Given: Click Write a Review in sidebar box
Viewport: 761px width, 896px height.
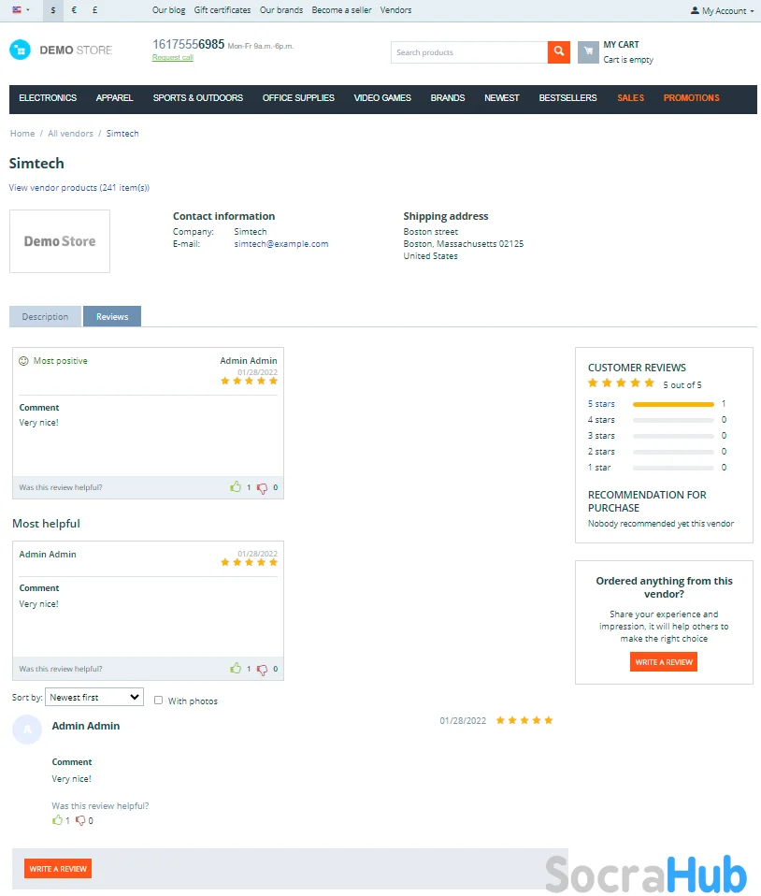Looking at the screenshot, I should [664, 662].
